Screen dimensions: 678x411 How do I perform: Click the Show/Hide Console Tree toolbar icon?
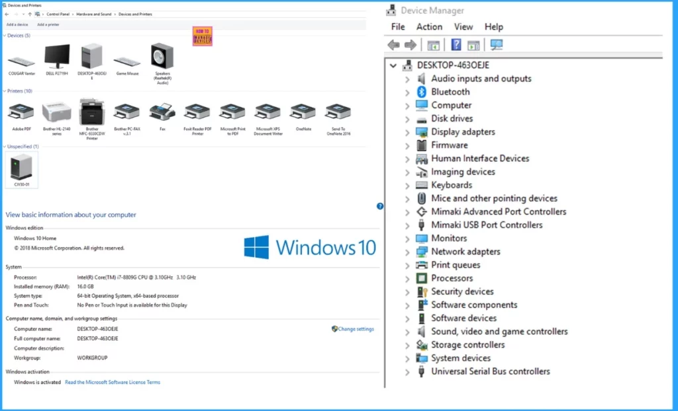(x=433, y=45)
